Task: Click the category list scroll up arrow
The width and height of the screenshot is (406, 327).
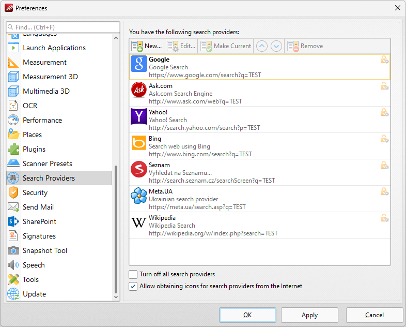Action: [x=116, y=38]
